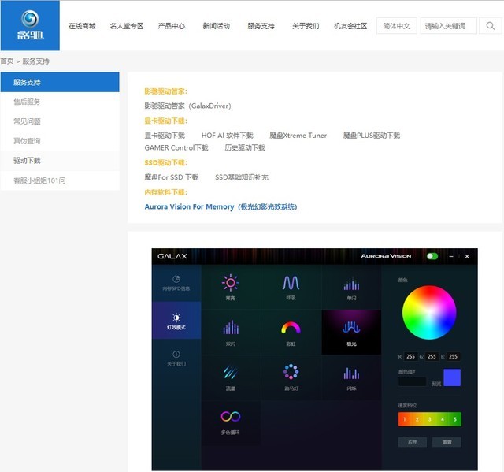Click the 应用 apply button
This screenshot has width=504, height=472.
413,442
